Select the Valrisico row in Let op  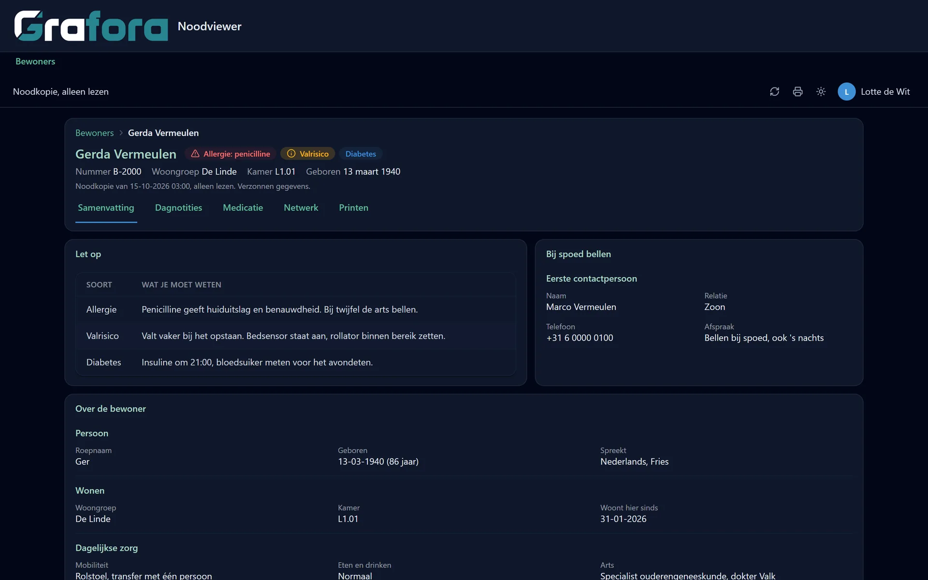(295, 336)
